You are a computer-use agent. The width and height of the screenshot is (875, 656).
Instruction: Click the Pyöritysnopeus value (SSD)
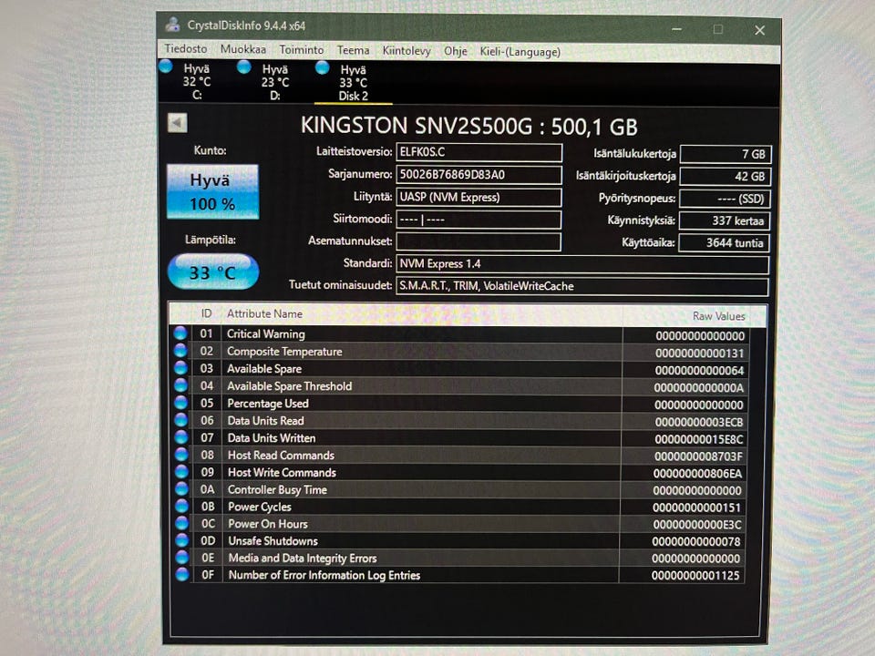[x=725, y=199]
